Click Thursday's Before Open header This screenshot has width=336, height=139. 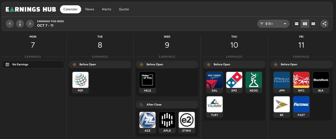[x=234, y=64]
